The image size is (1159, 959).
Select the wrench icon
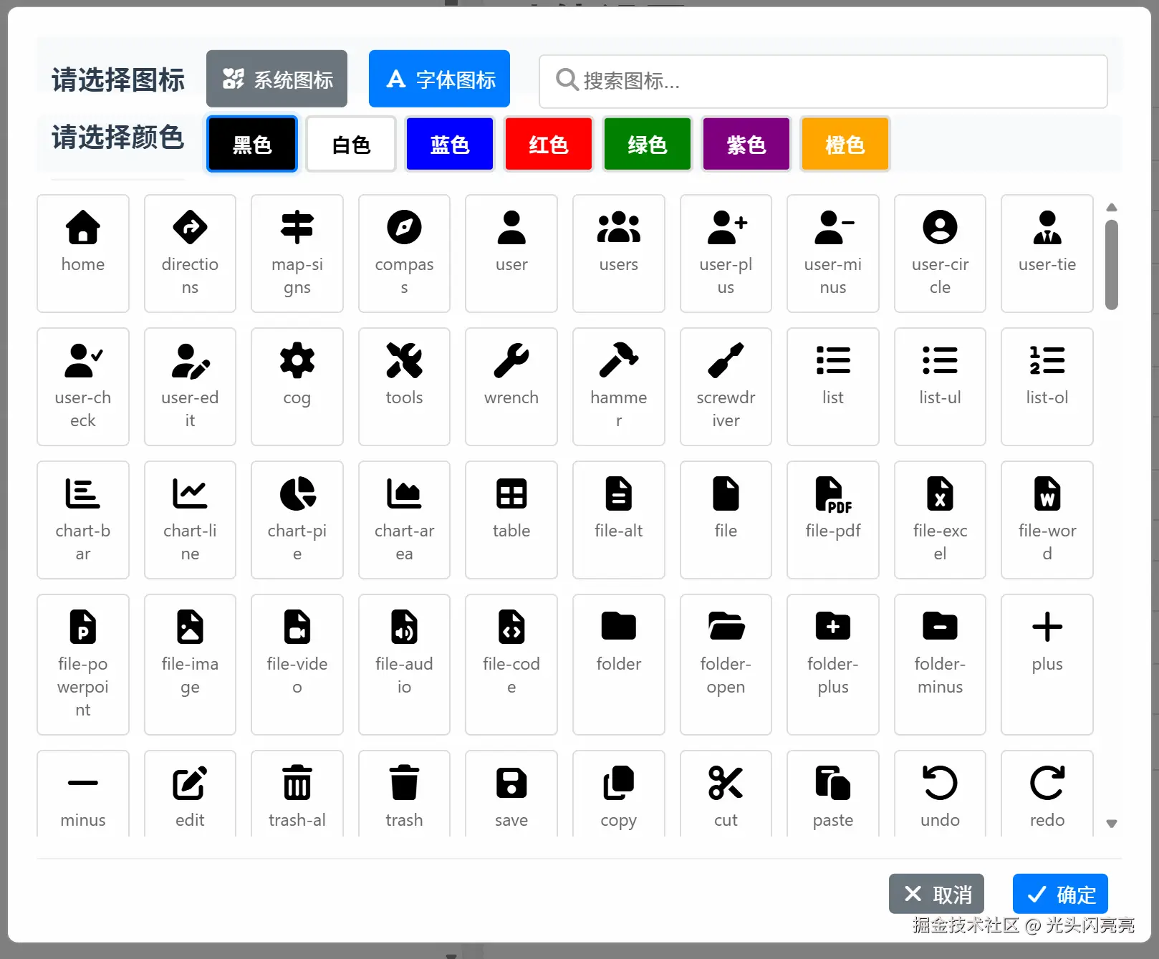pyautogui.click(x=511, y=386)
